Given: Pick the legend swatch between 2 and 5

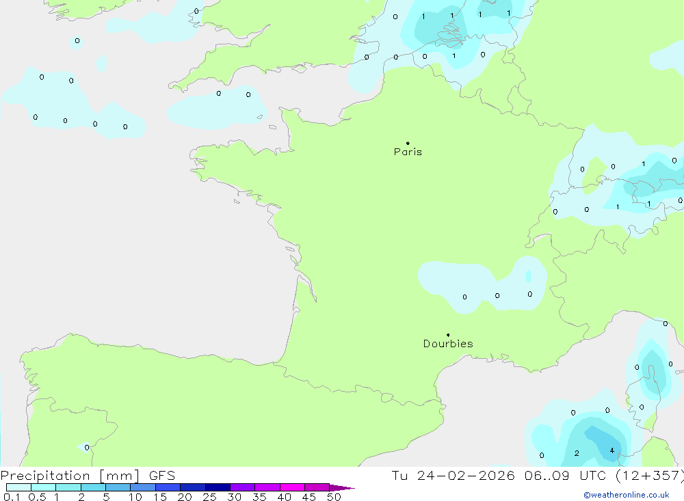Looking at the screenshot, I should (x=93, y=487).
